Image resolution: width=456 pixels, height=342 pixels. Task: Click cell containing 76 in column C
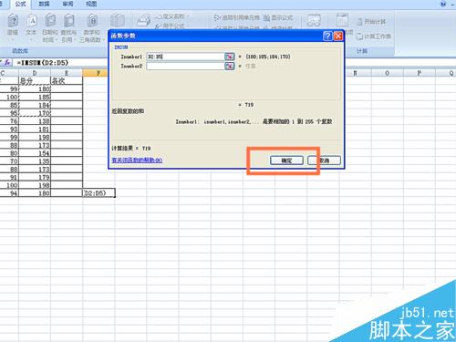(x=9, y=121)
